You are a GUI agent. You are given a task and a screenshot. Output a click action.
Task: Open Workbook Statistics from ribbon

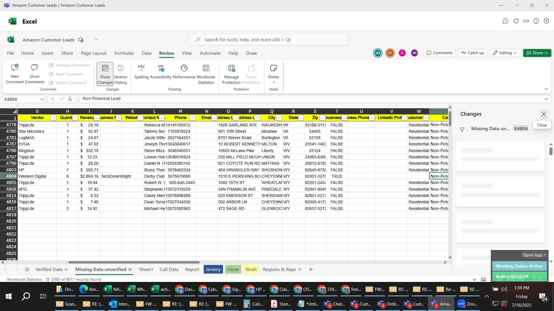(x=206, y=74)
